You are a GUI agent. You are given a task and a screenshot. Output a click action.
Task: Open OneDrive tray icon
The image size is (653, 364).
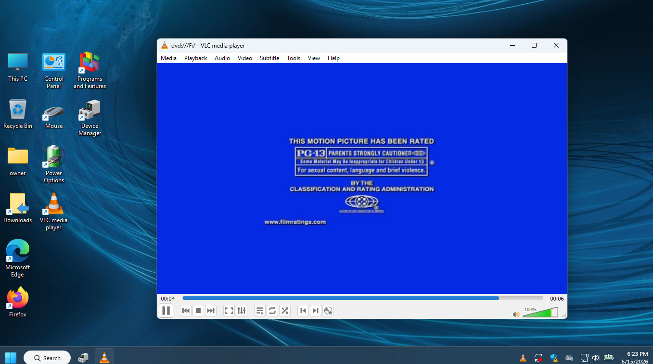coord(569,358)
